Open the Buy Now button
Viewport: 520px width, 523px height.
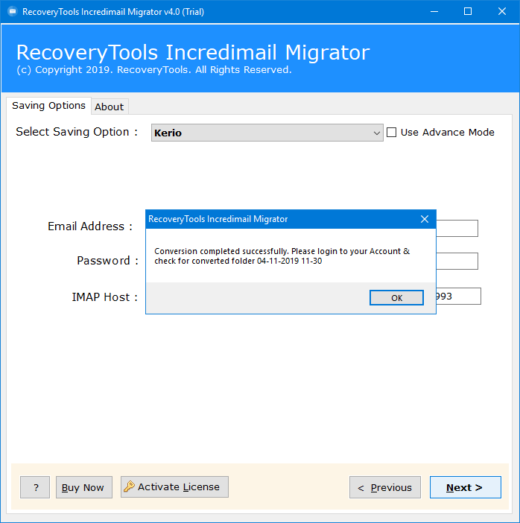click(83, 487)
